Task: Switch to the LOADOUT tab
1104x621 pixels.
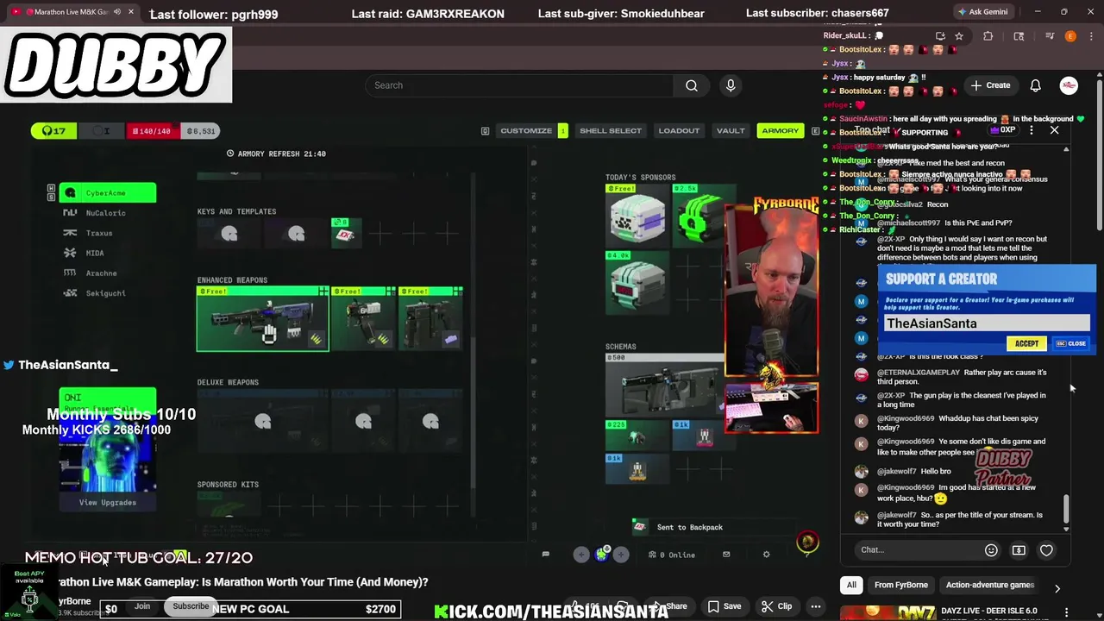Action: pyautogui.click(x=679, y=130)
